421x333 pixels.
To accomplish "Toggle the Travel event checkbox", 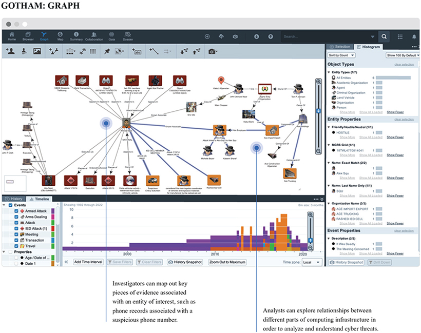I will tap(16, 246).
